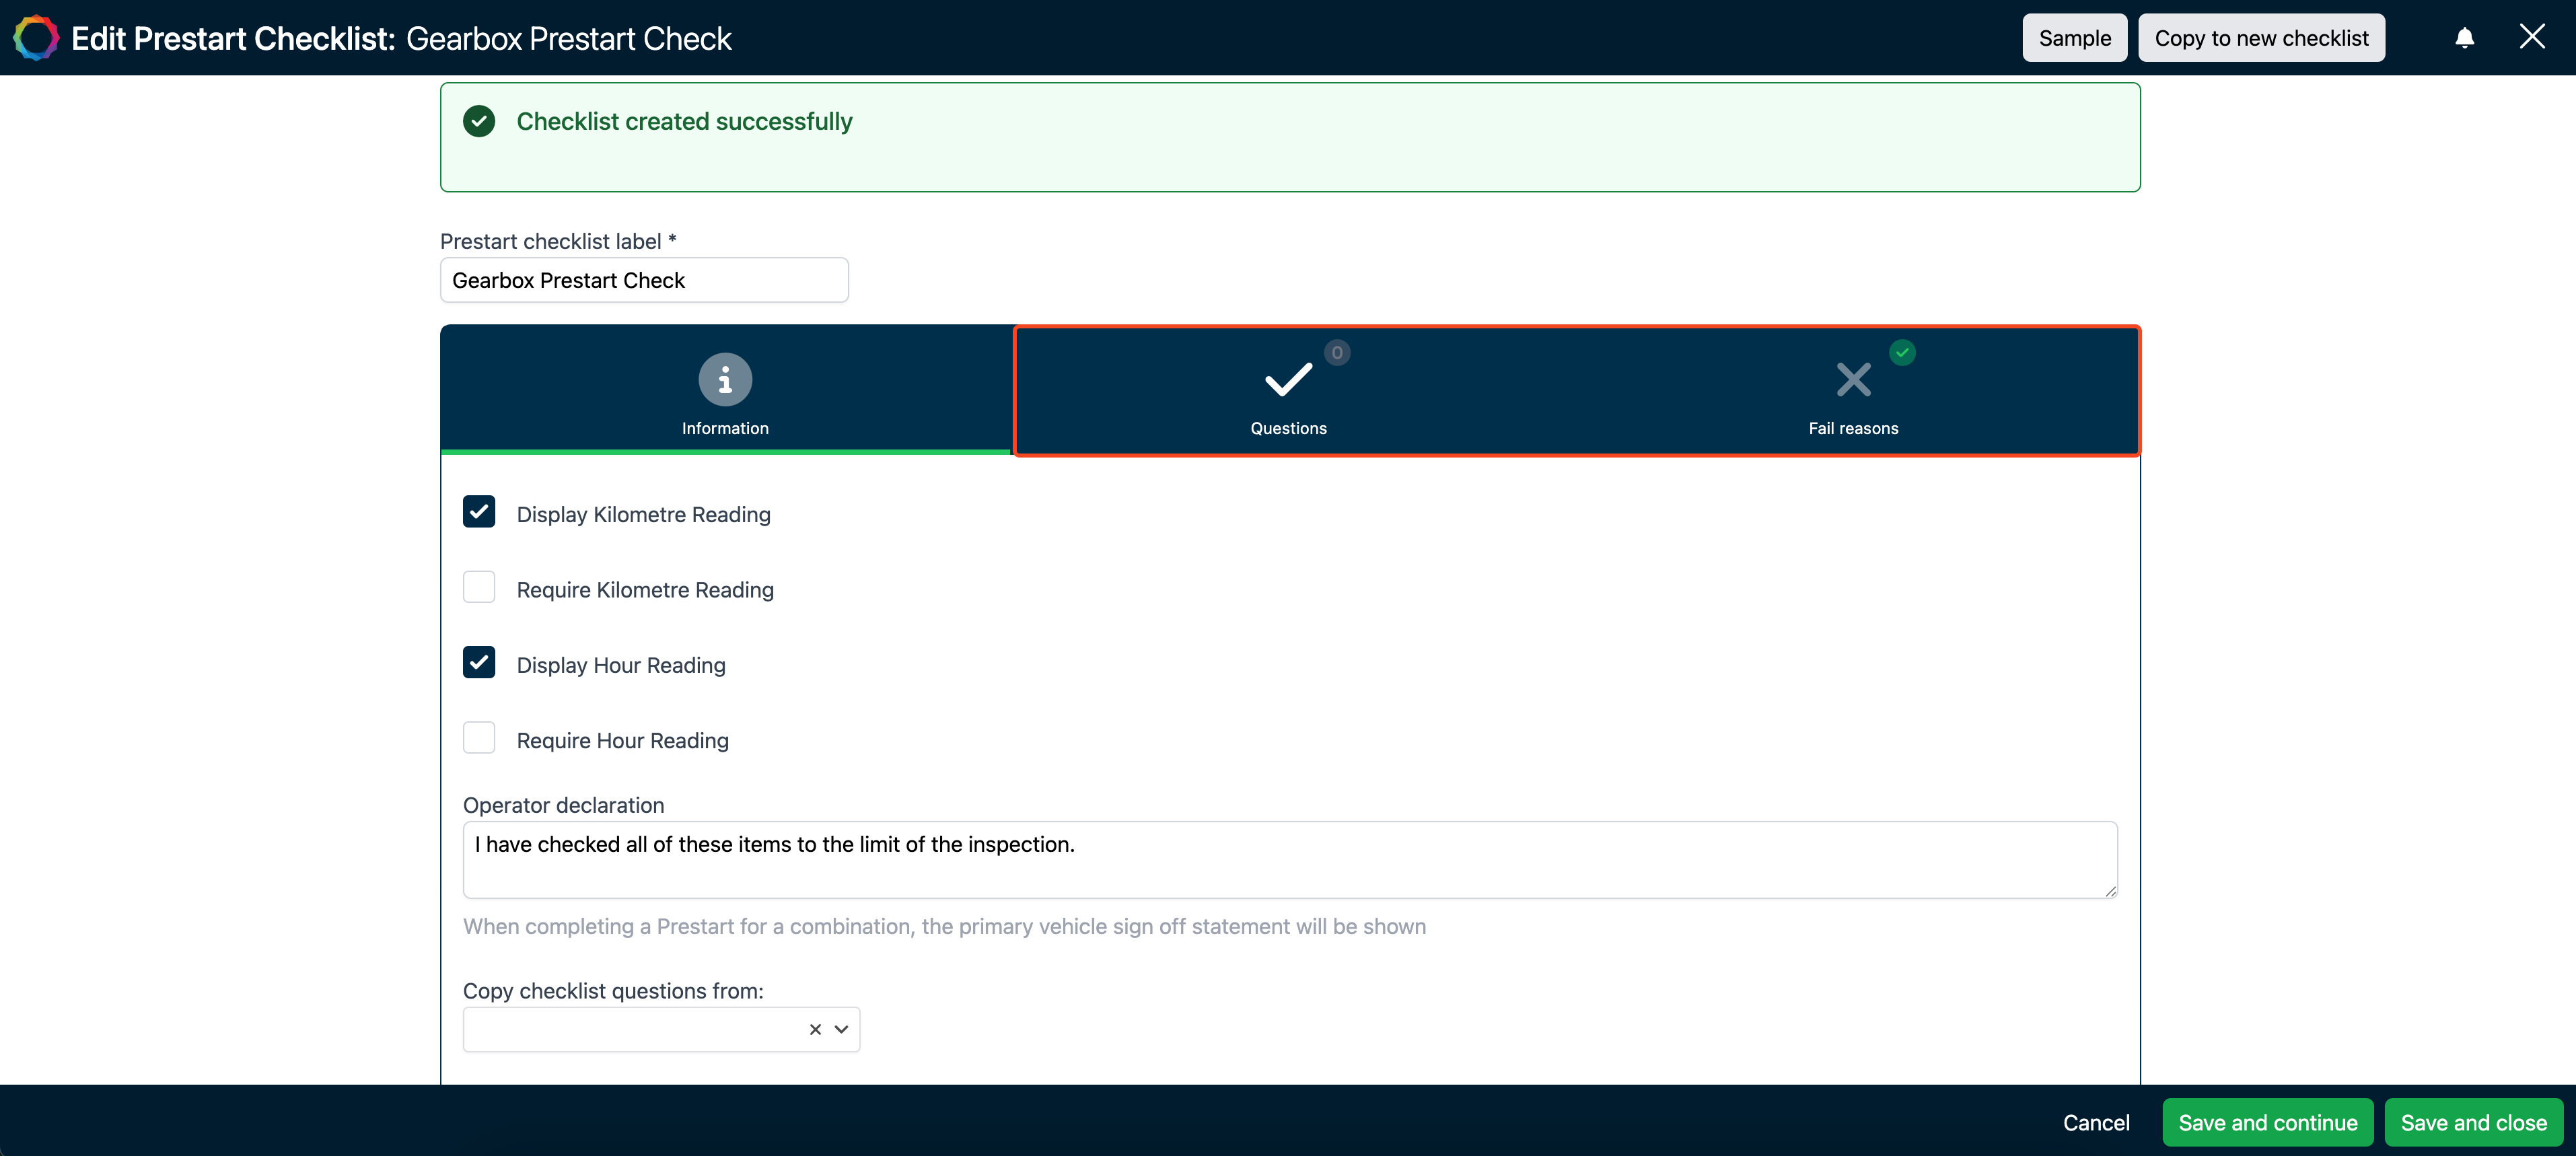Click the Questions count badge
2576x1156 pixels.
pyautogui.click(x=1337, y=353)
